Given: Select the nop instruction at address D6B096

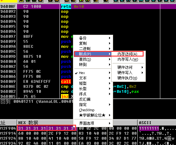Looking at the screenshot, I should click(65, 32).
